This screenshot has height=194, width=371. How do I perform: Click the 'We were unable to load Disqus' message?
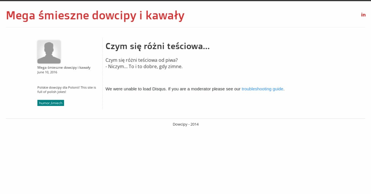[136, 89]
